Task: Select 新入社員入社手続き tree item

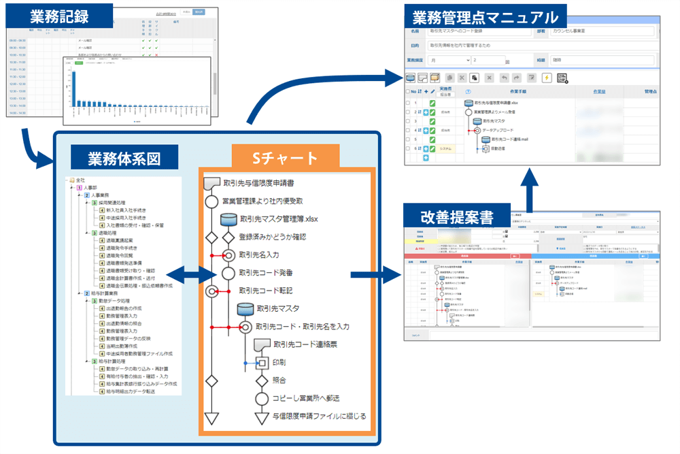Action: 126,210
